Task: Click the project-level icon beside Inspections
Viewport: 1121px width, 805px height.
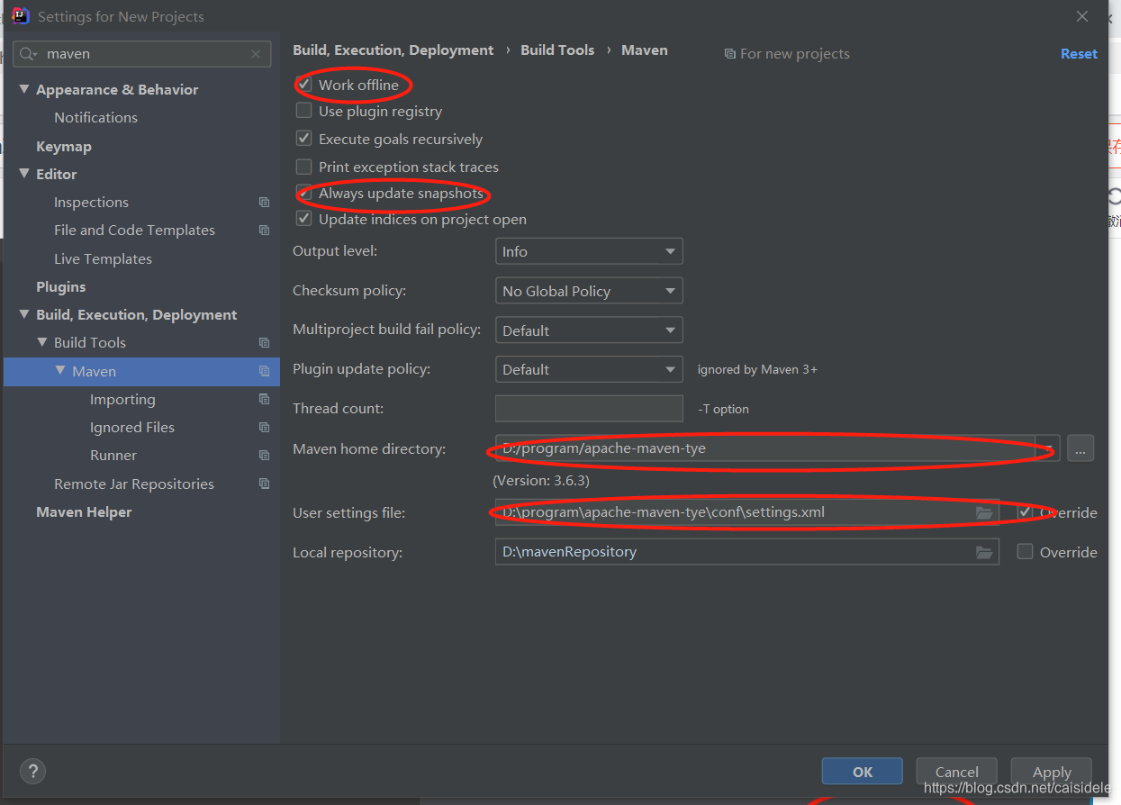Action: [x=264, y=203]
